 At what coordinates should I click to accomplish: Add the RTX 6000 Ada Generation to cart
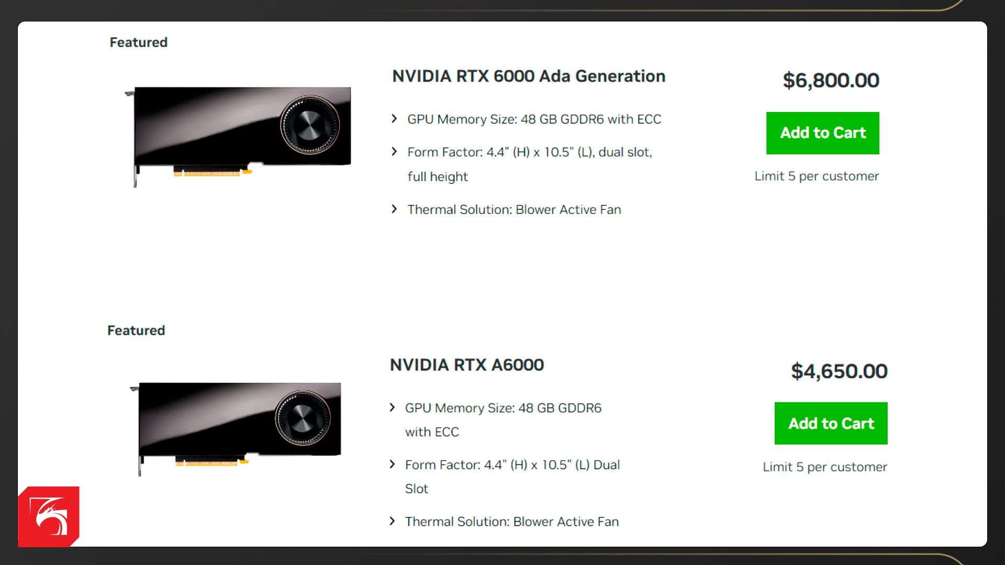pos(822,133)
